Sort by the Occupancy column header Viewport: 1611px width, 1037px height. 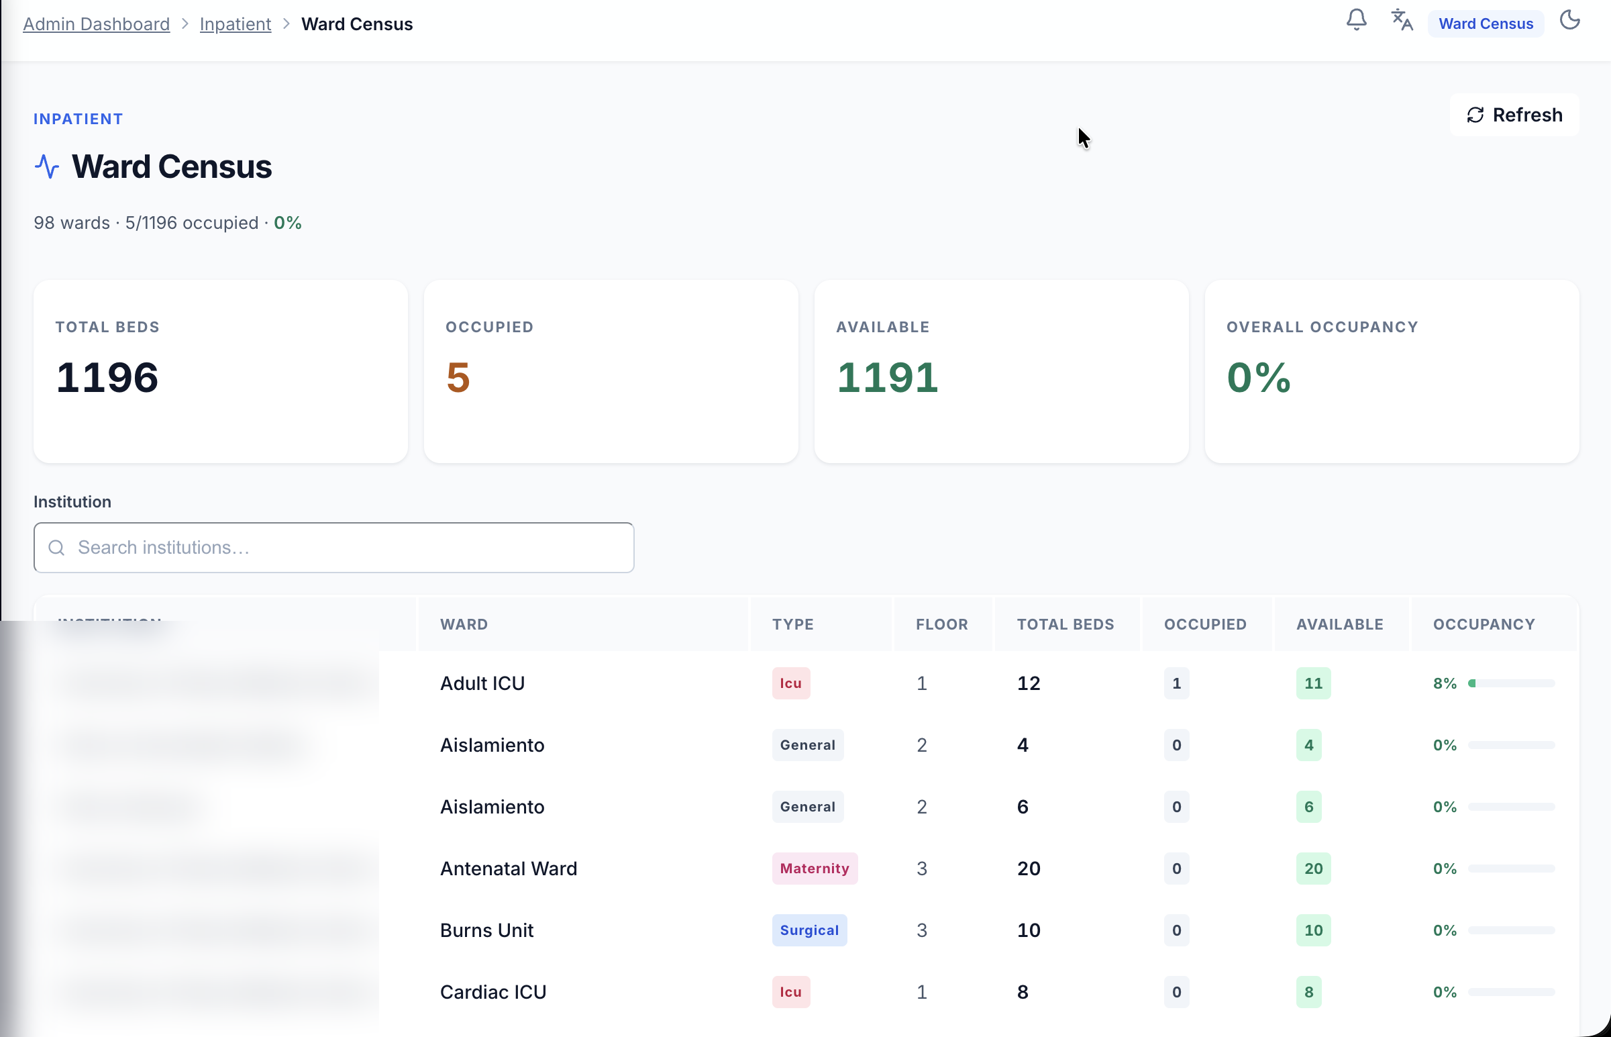click(1484, 624)
